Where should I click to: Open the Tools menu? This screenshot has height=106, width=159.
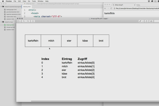tap(34, 1)
